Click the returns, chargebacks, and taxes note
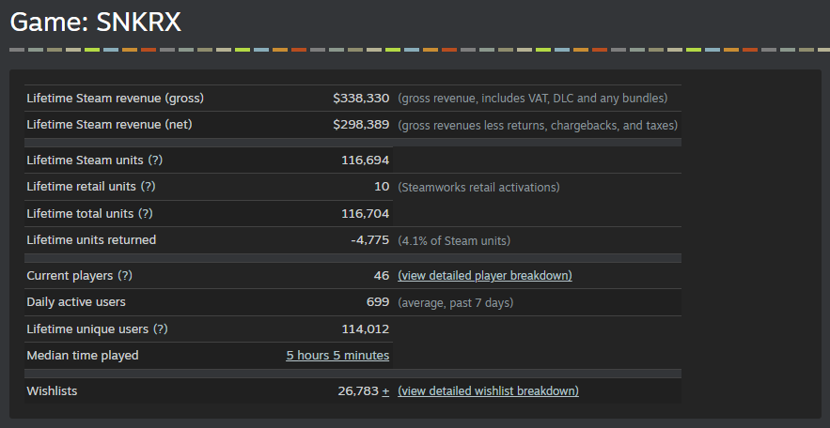 pyautogui.click(x=538, y=125)
